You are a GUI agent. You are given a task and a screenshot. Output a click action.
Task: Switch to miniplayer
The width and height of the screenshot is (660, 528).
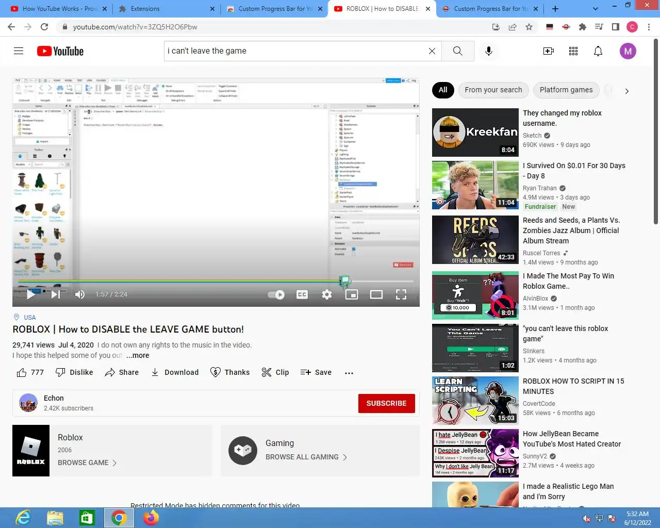(x=352, y=294)
